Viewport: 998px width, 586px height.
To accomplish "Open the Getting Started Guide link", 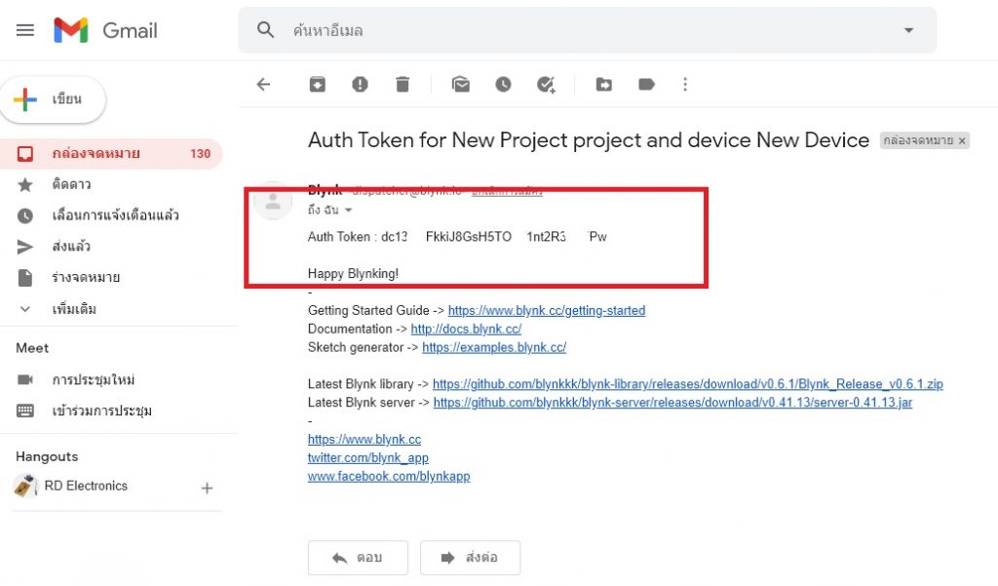I will [546, 310].
